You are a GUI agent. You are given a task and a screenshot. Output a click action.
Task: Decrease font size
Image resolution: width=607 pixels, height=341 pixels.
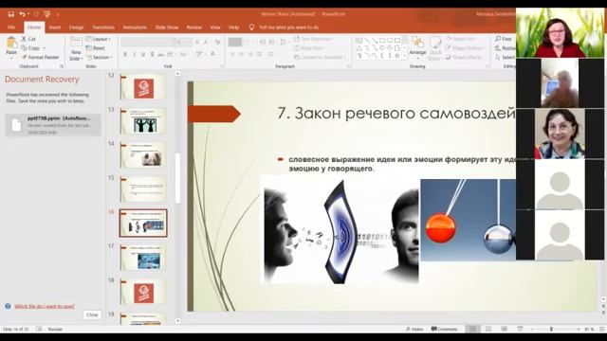click(x=207, y=42)
